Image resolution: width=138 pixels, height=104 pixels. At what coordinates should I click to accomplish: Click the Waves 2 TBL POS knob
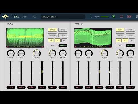(x=104, y=53)
